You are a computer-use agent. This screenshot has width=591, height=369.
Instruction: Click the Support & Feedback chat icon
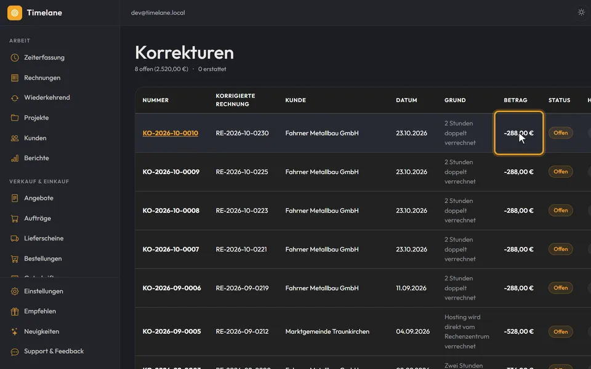[x=15, y=352]
